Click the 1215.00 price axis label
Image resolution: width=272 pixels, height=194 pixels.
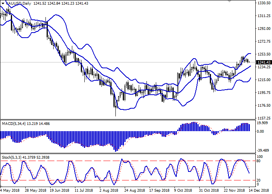pyautogui.click(x=263, y=80)
